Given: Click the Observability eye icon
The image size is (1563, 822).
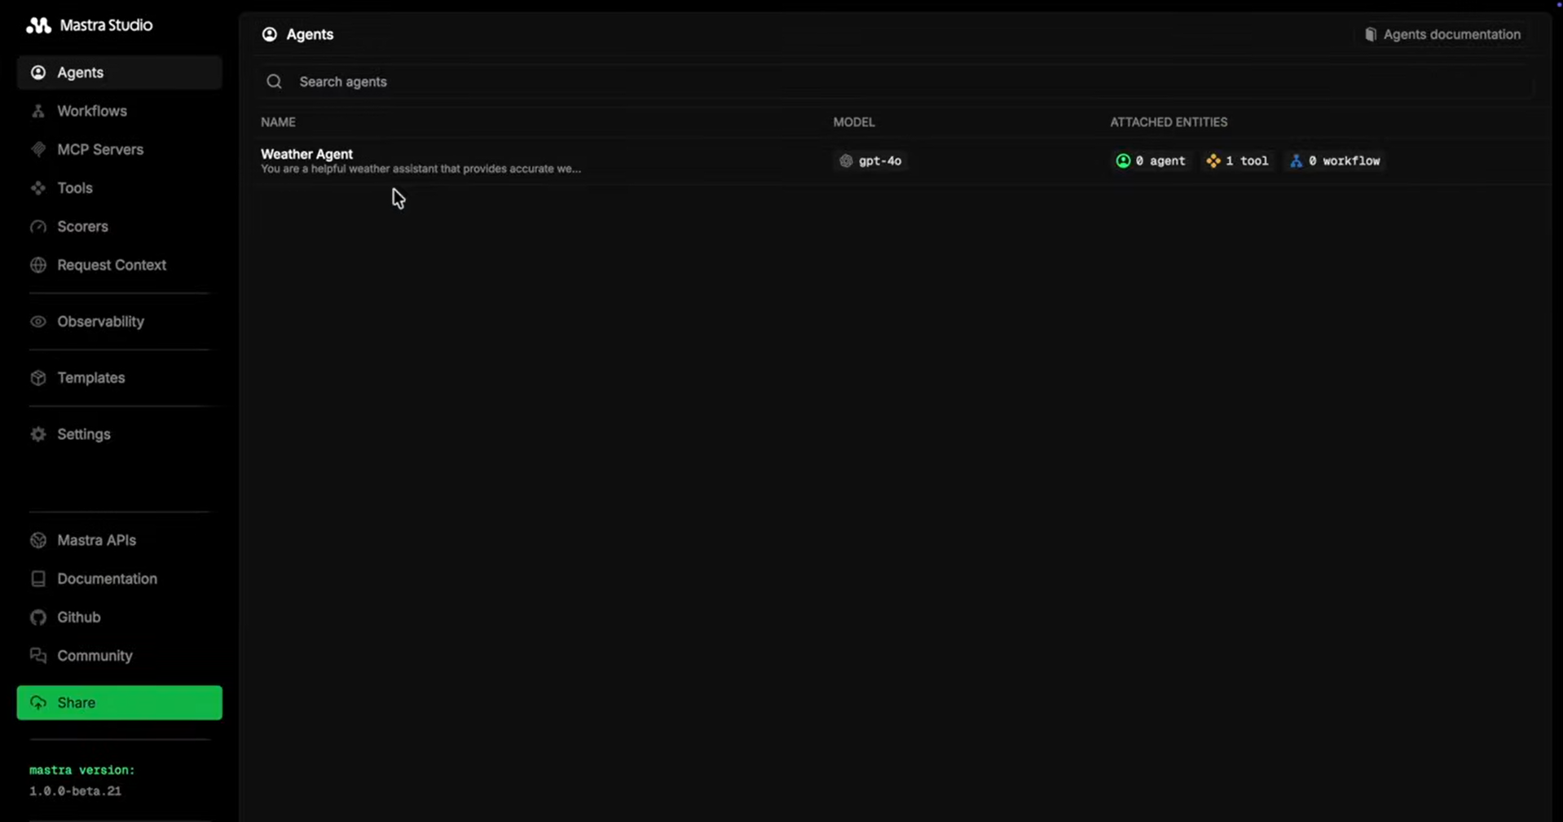Looking at the screenshot, I should [38, 321].
